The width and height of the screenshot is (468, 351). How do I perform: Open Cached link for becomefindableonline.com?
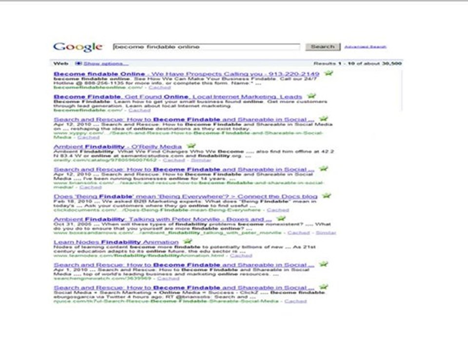point(160,87)
